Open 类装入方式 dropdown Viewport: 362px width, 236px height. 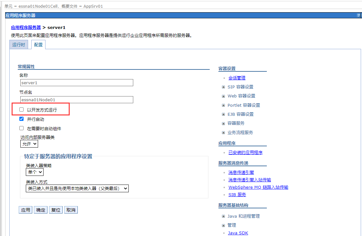[77, 188]
